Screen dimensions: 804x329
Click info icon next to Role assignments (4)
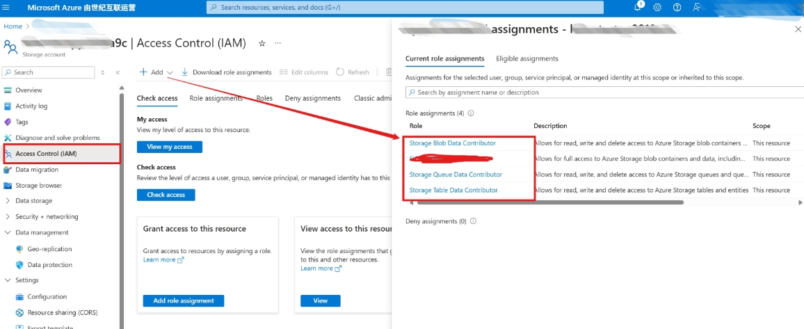point(471,113)
